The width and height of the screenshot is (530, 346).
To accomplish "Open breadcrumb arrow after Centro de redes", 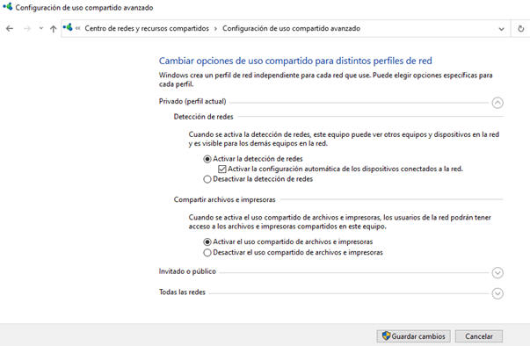I will click(215, 29).
